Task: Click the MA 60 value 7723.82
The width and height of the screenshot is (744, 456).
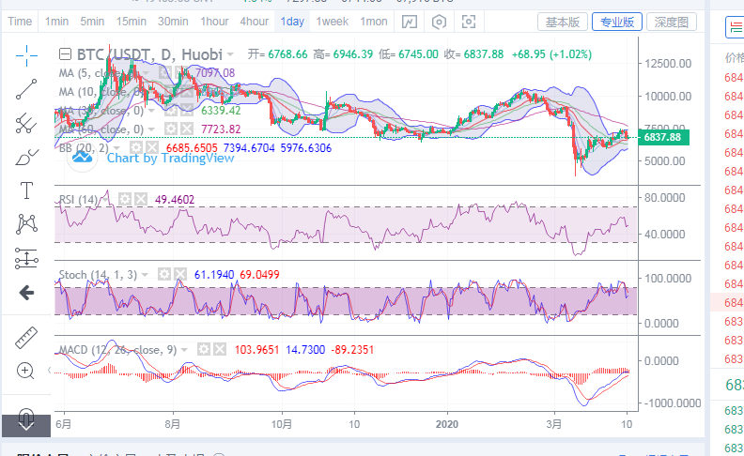Action: 221,129
